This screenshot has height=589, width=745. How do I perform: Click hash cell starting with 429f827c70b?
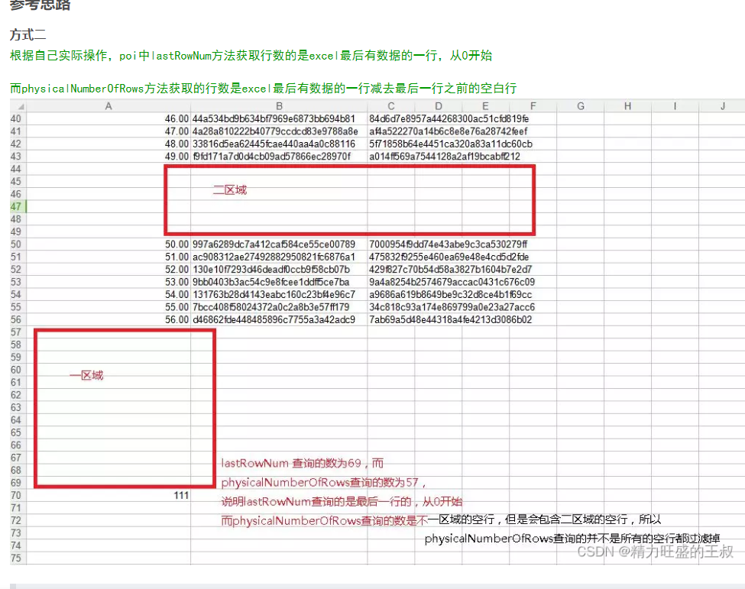point(450,270)
